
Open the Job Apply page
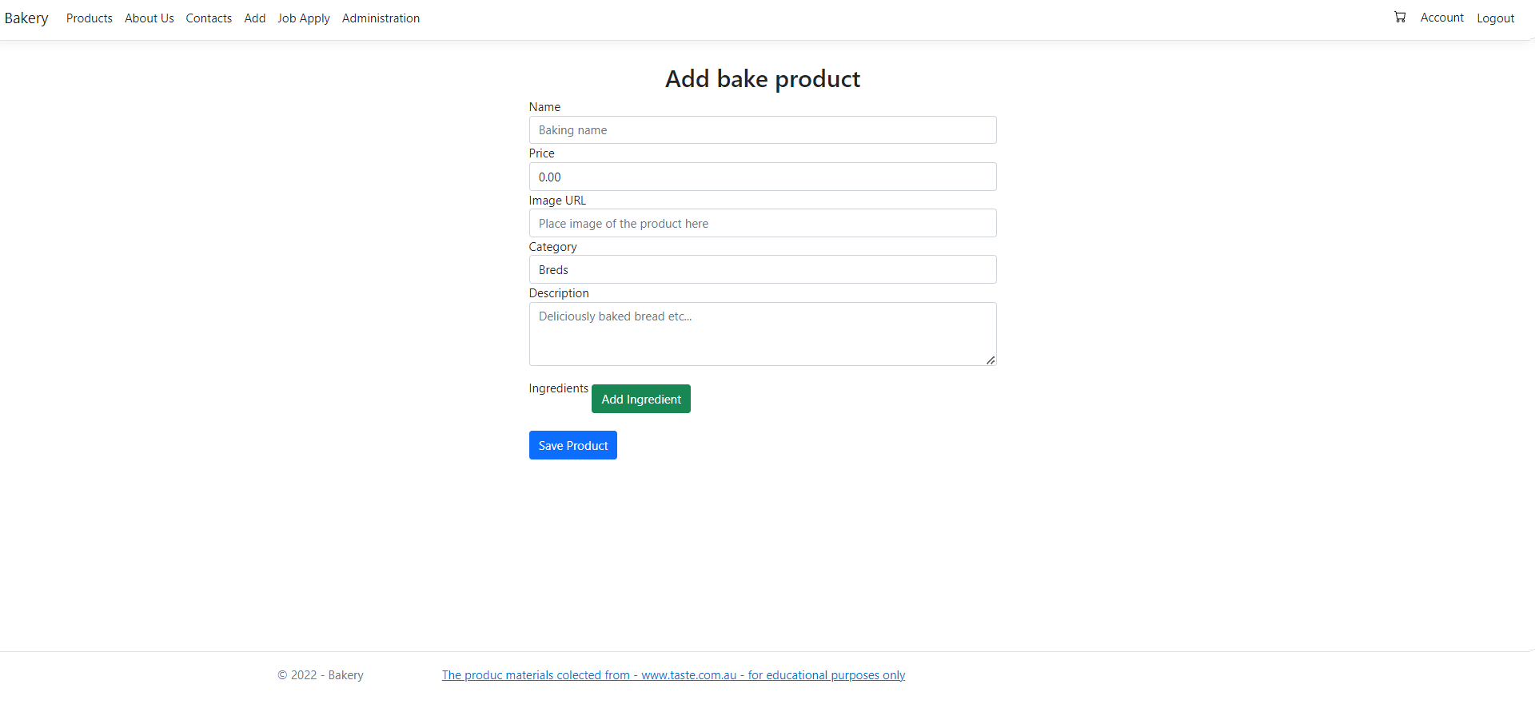click(x=303, y=18)
